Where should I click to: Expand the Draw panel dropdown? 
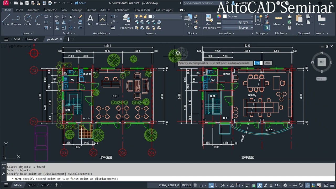27,33
